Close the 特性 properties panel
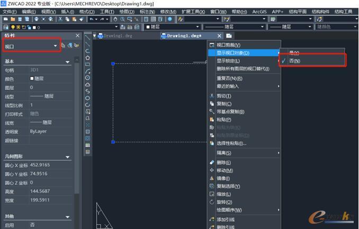This screenshot has width=359, height=229. tap(77, 35)
